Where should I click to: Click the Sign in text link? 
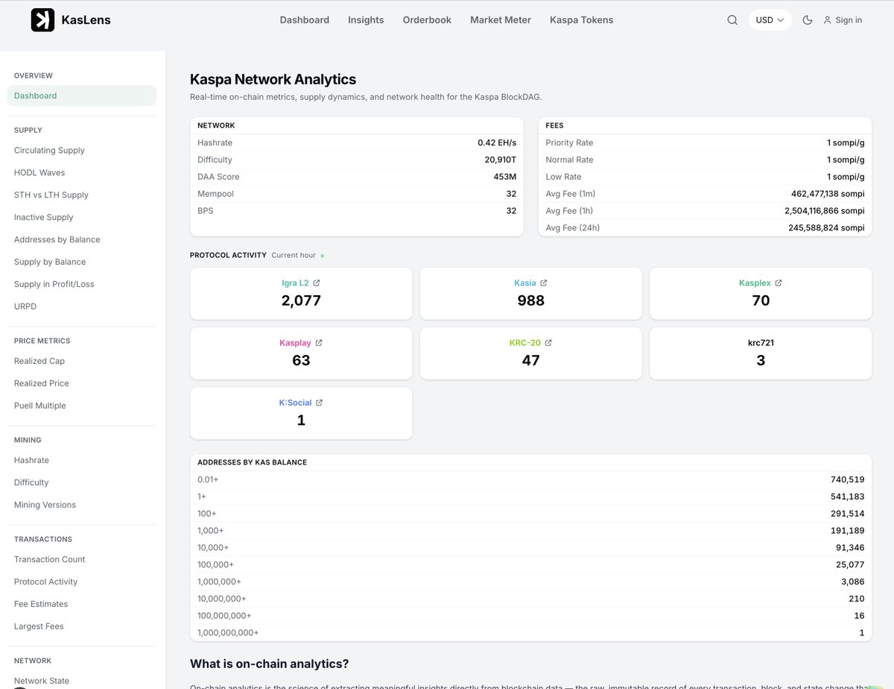[849, 20]
